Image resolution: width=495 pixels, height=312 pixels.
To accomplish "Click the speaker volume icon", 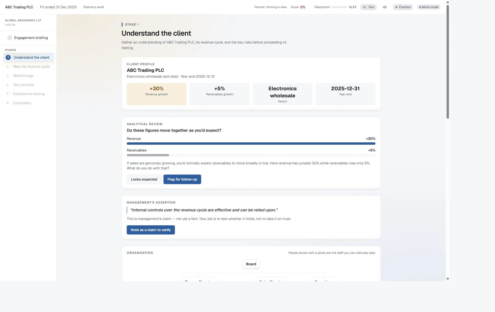I will (385, 7).
